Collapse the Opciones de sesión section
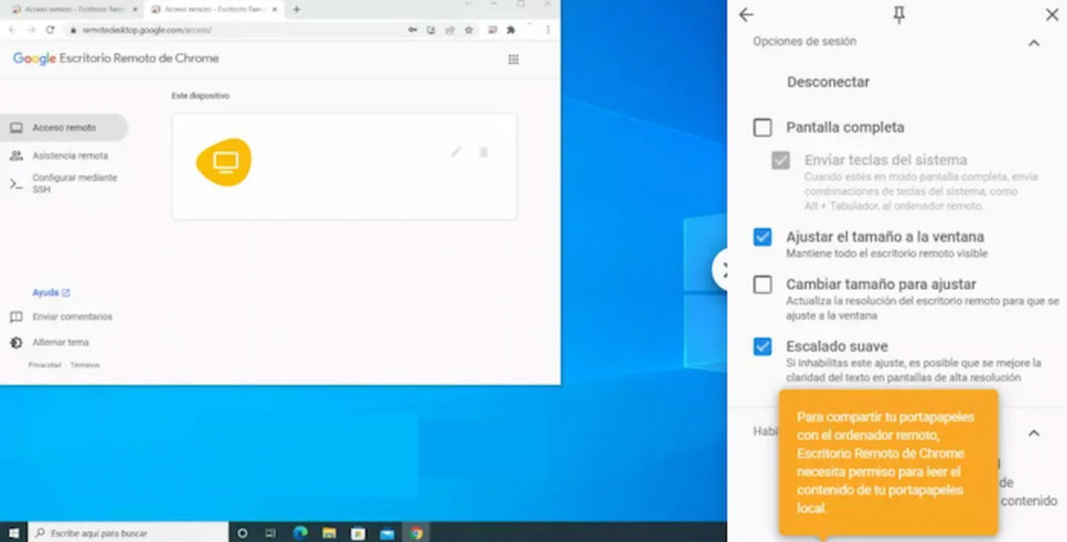The image size is (1067, 542). (x=1033, y=42)
